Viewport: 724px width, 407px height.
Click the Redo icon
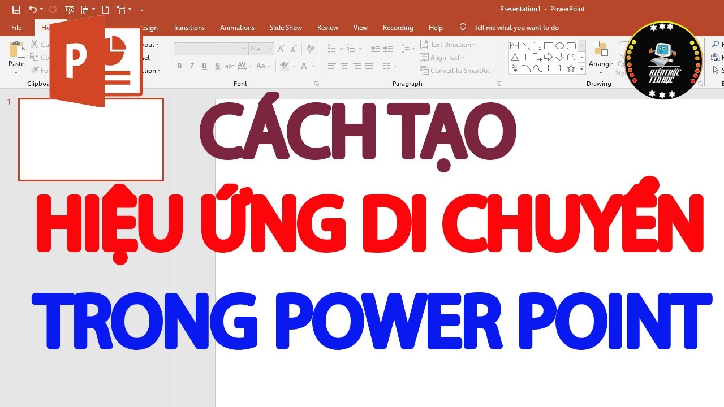pos(53,10)
